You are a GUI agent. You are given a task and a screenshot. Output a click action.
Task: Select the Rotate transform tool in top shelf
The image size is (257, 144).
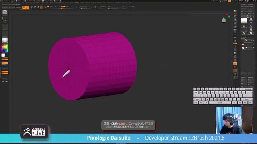point(39,7)
